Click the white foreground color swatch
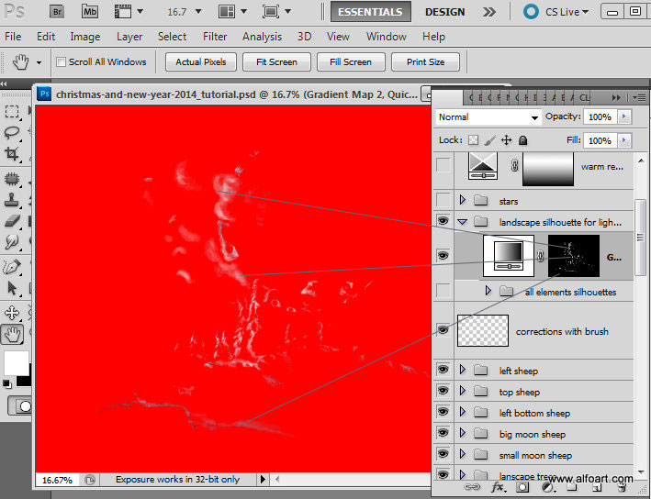Screen dimensions: 651x499 click(x=16, y=361)
